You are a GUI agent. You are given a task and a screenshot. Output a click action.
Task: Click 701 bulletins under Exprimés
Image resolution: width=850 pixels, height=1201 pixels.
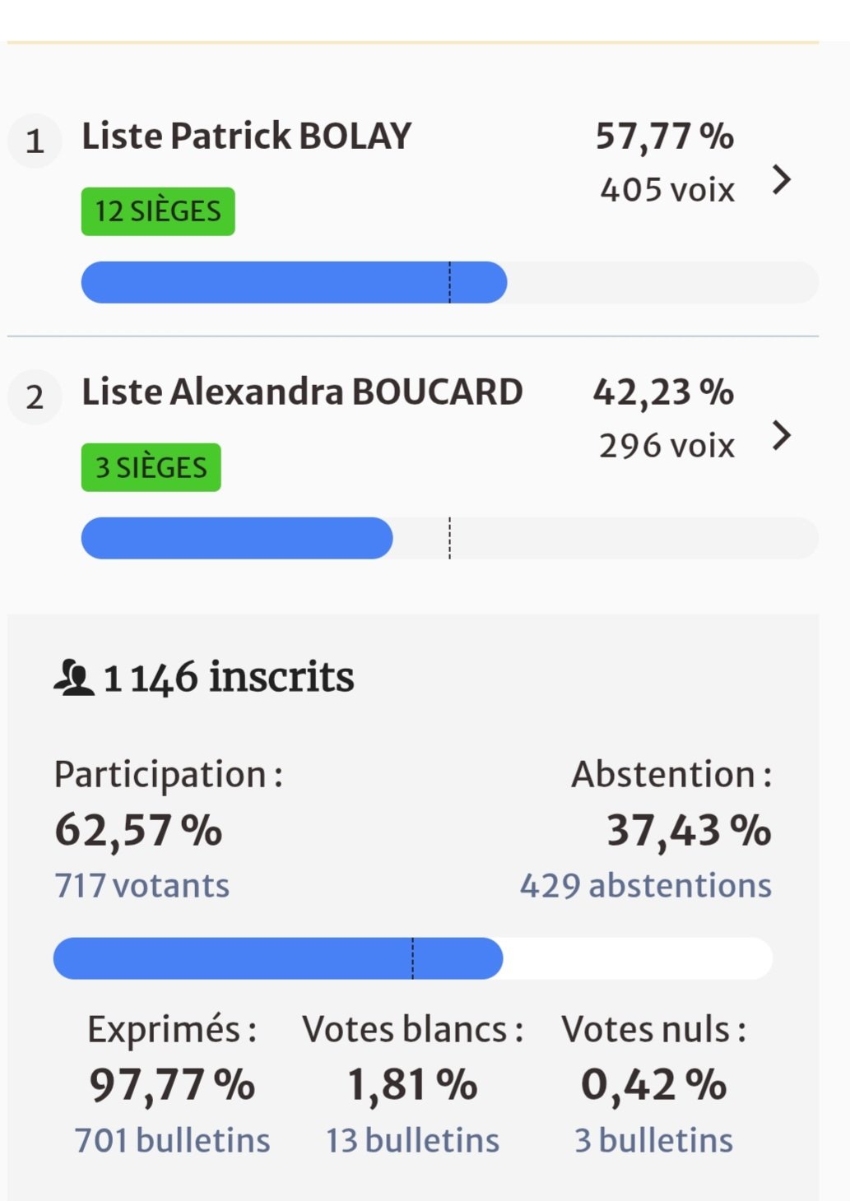tap(172, 1141)
